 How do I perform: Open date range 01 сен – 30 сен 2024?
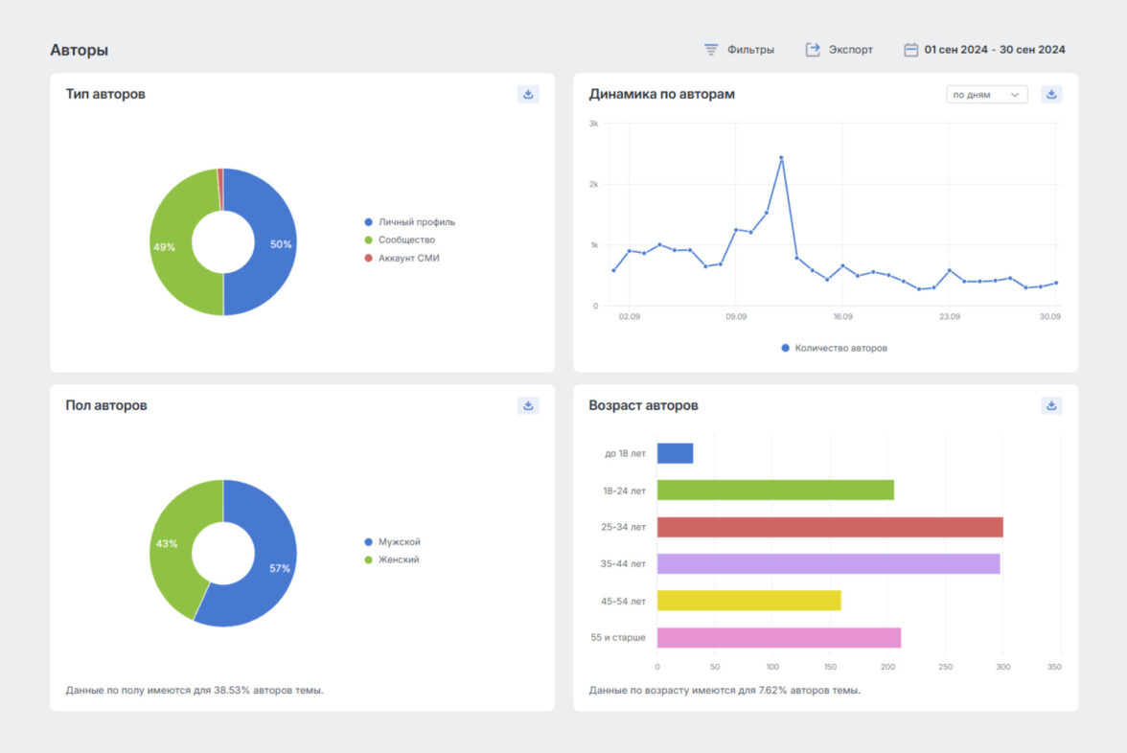994,50
